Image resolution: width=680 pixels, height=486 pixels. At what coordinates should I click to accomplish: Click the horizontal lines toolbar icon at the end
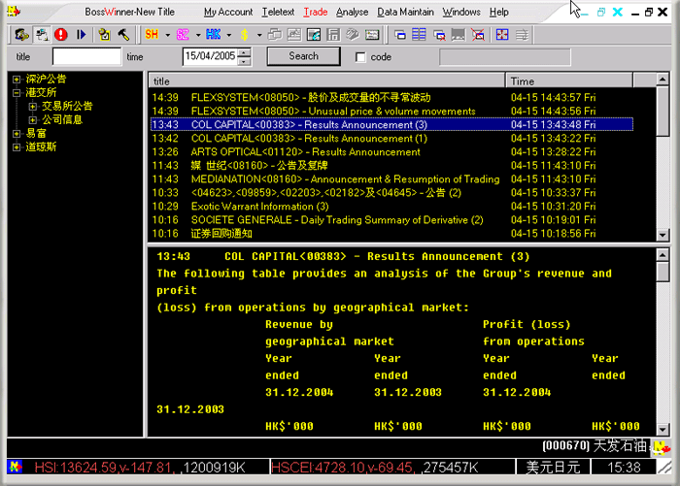tap(523, 35)
